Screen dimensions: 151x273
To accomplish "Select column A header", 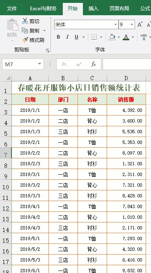I will coord(30,78).
